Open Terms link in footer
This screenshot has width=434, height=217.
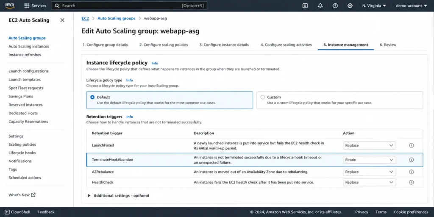point(381,212)
